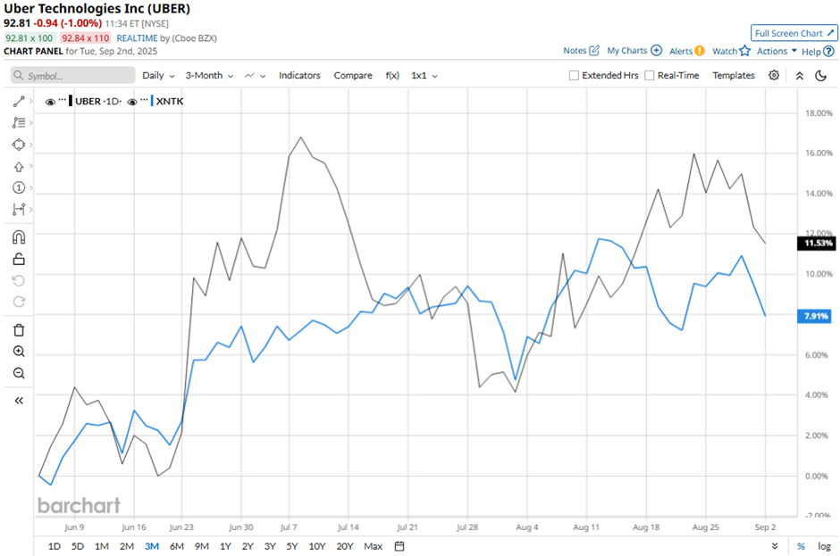
Task: Open the 3-Month period dropdown
Action: tap(209, 76)
